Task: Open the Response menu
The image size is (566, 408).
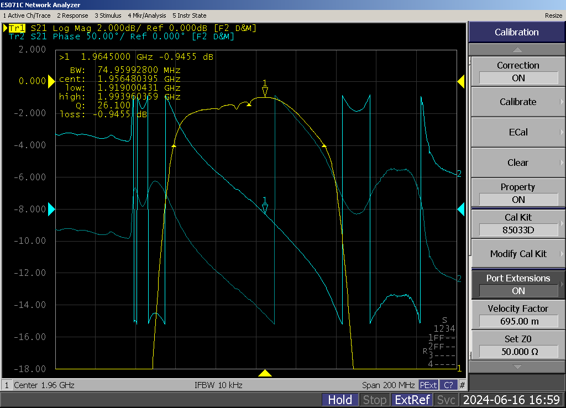Action: pyautogui.click(x=73, y=15)
